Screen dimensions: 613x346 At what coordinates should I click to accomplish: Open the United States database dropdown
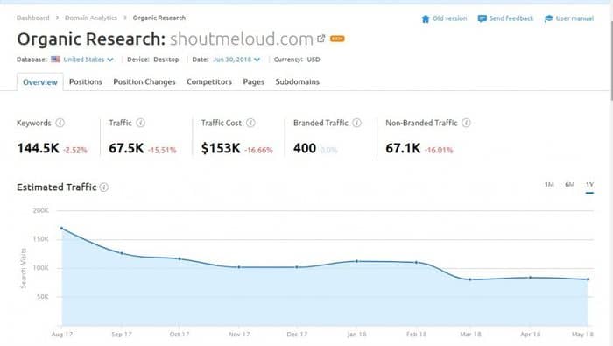coord(88,60)
